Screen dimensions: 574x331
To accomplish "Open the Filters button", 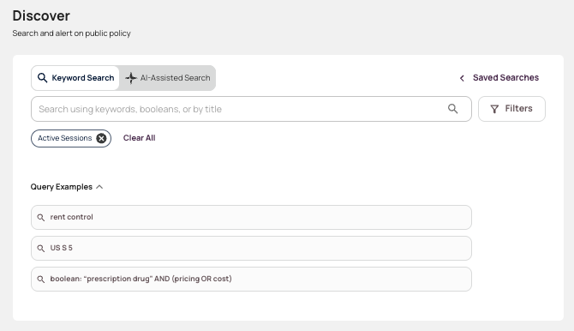I will tap(511, 109).
